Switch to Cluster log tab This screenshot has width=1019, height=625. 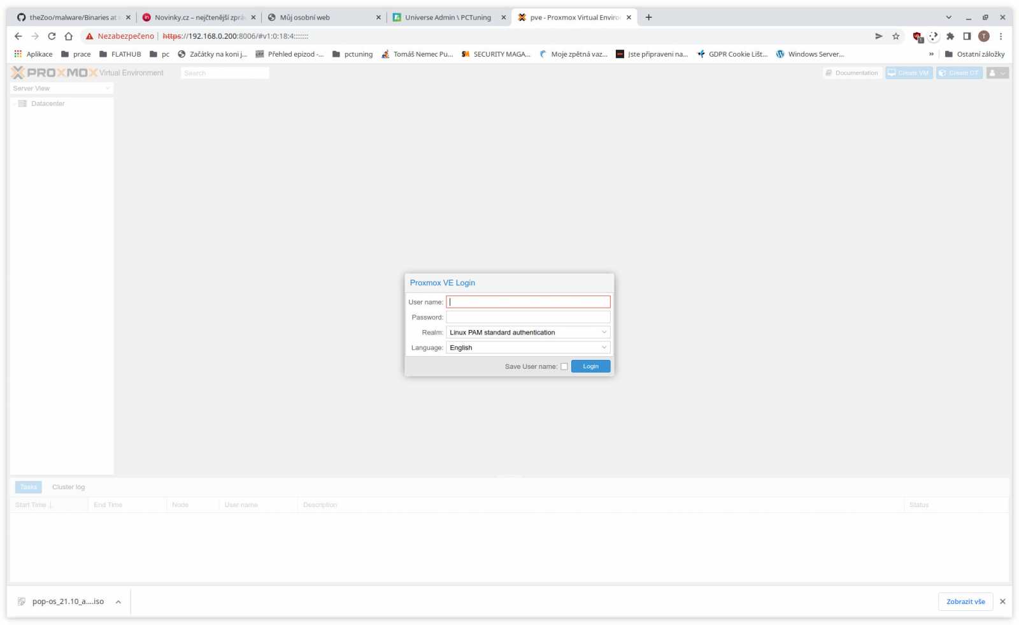tap(68, 487)
